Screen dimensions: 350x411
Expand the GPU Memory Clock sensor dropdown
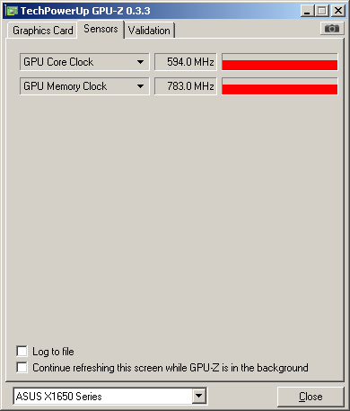point(140,86)
